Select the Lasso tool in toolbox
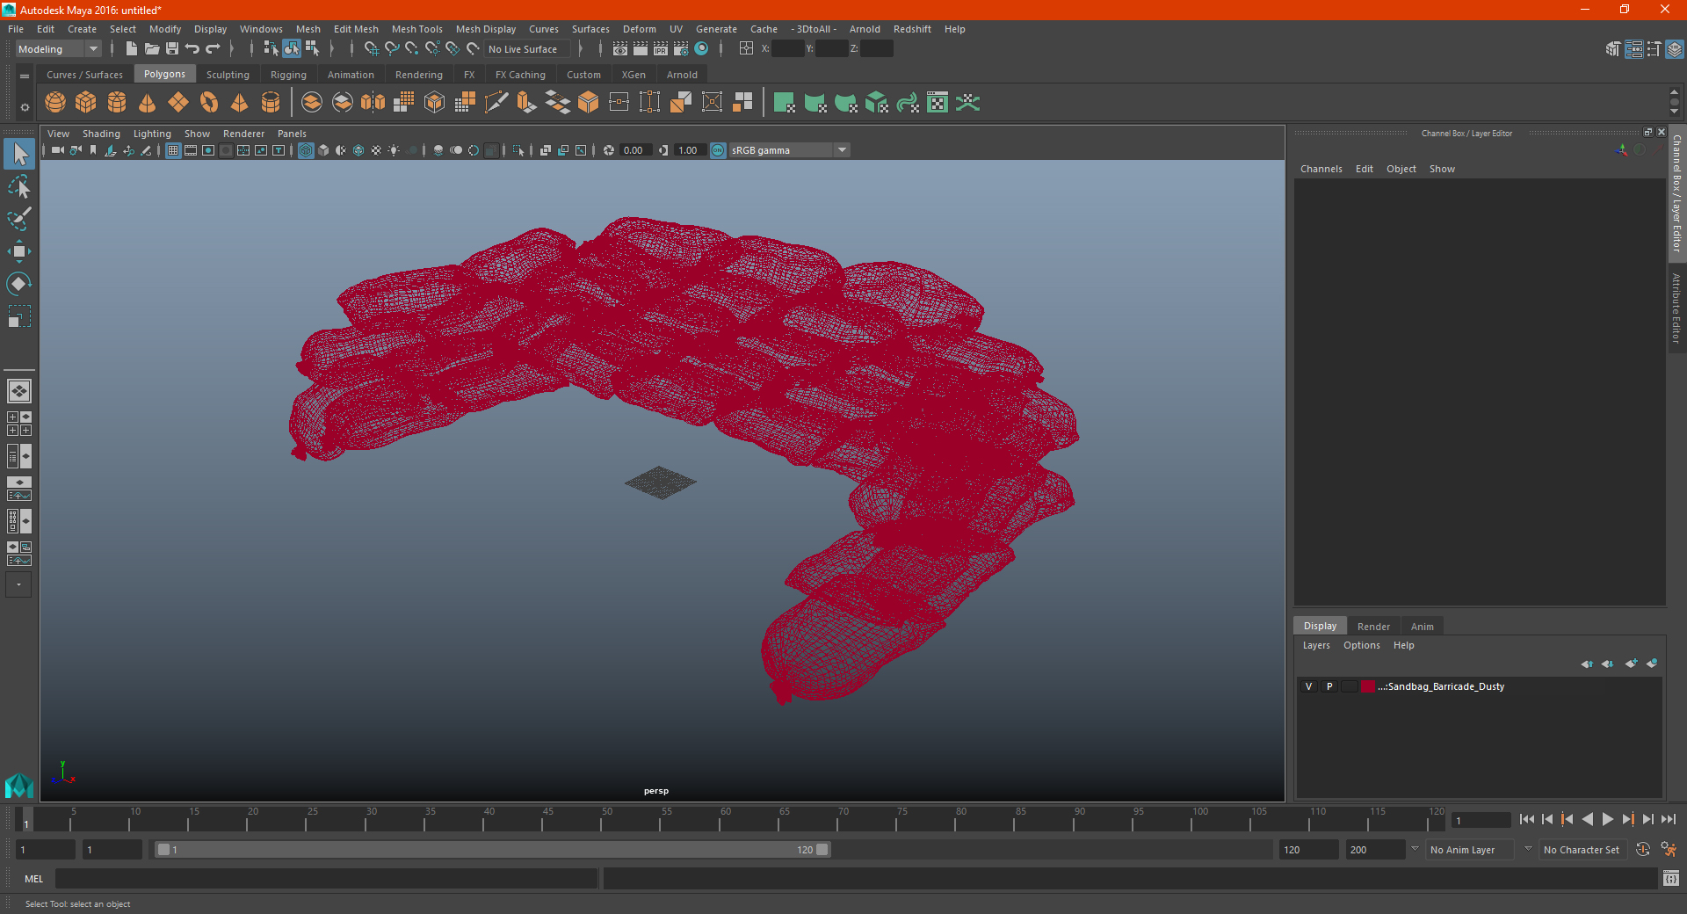 19,186
